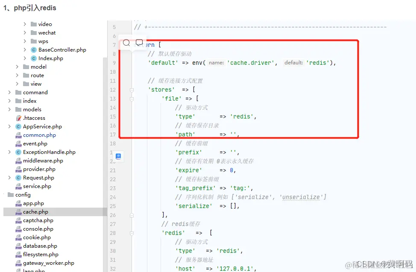Click the cache.php PHP file icon
The image size is (416, 272).
click(x=18, y=212)
